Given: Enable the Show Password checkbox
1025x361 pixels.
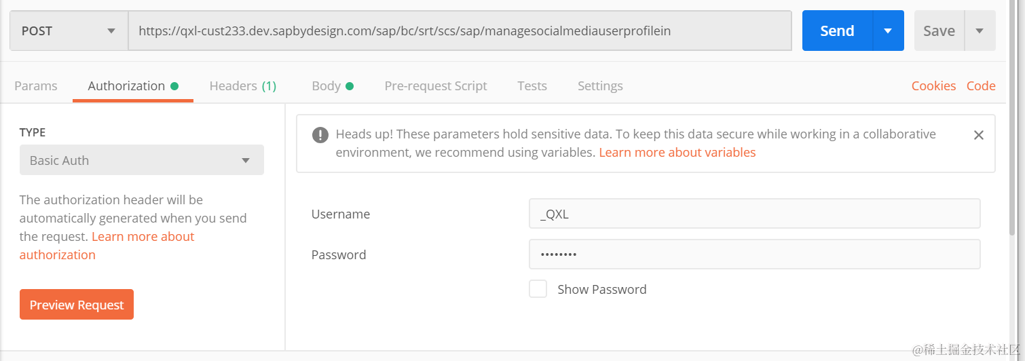Looking at the screenshot, I should 538,289.
